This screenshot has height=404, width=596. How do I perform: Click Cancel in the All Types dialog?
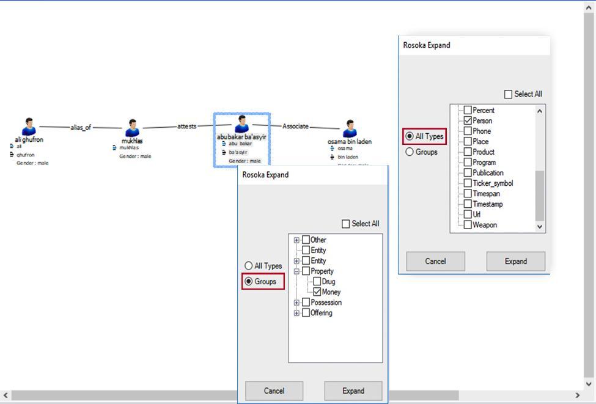(435, 261)
